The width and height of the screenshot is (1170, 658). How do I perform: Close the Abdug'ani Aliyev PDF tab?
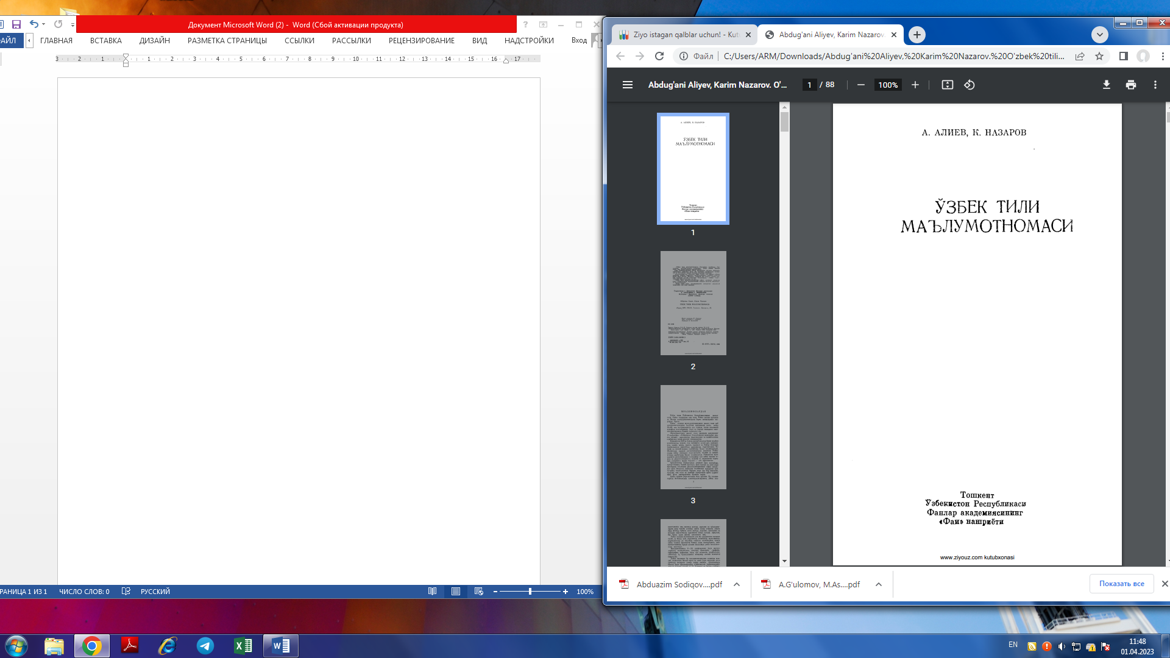coord(894,35)
